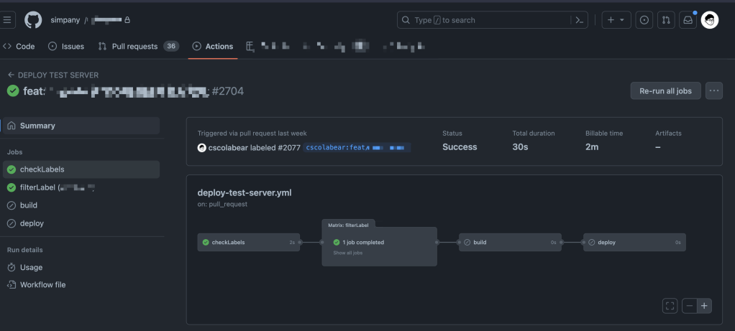Go back to DEPLOY TEST SERVER workflow
This screenshot has width=735, height=331.
click(x=53, y=75)
